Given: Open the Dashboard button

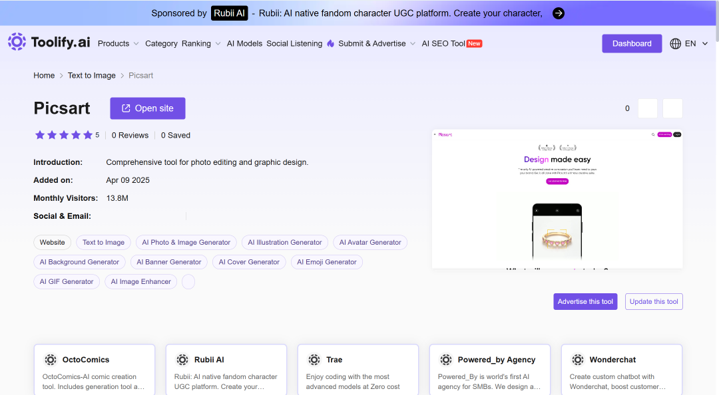Looking at the screenshot, I should pos(632,43).
